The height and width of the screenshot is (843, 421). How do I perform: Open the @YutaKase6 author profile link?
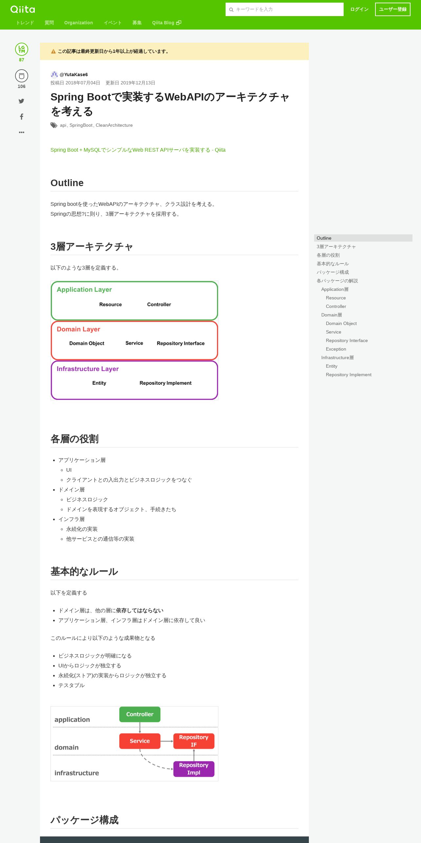click(x=74, y=75)
